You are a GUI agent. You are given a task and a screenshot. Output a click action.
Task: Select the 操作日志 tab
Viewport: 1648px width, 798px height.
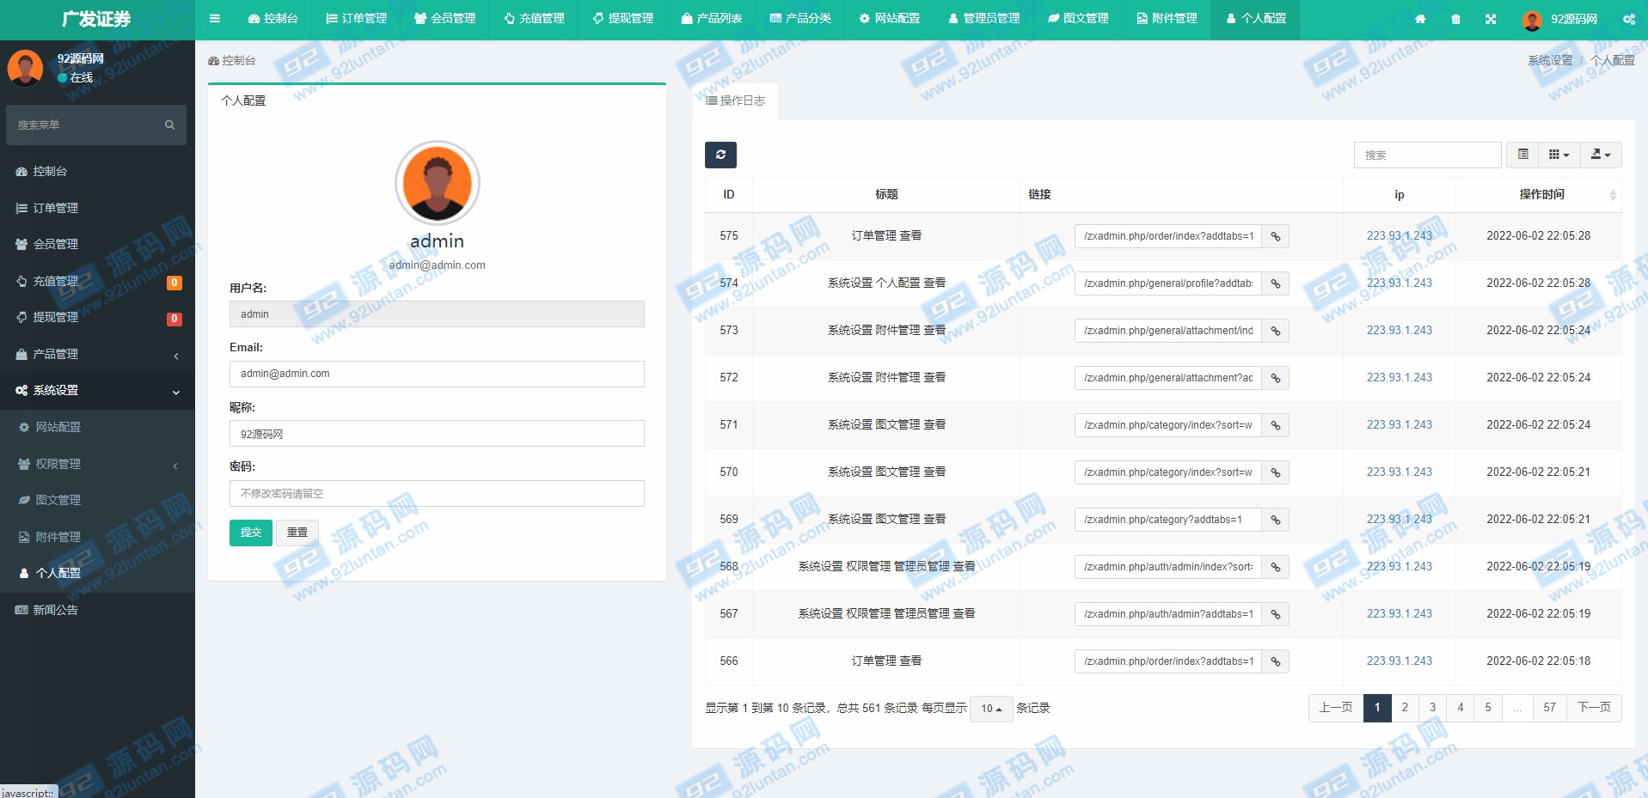pos(735,101)
